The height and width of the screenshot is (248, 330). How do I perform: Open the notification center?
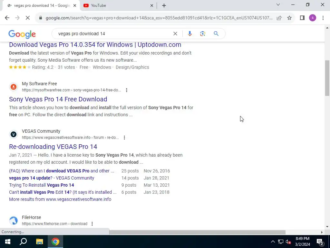pyautogui.click(x=320, y=242)
